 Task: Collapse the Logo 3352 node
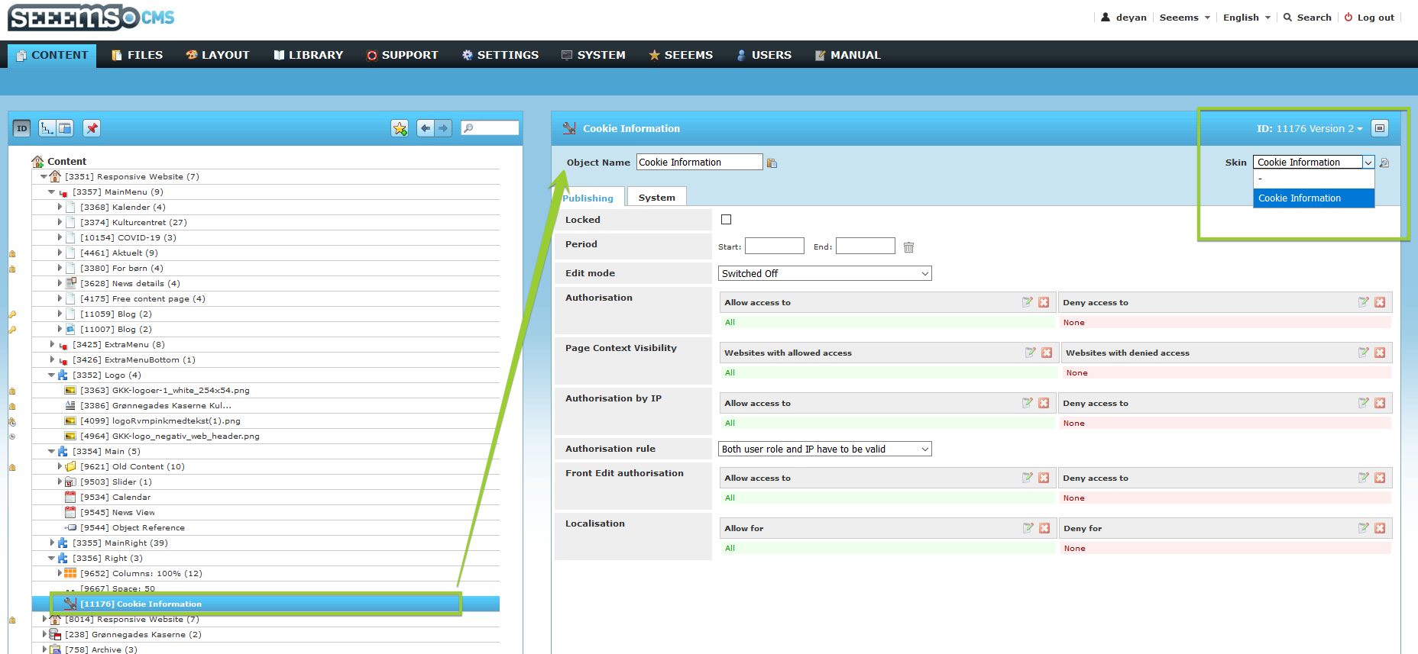click(51, 375)
